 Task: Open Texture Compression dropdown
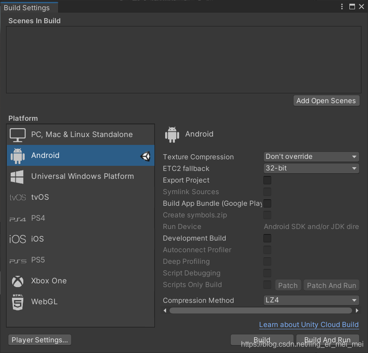click(x=311, y=157)
